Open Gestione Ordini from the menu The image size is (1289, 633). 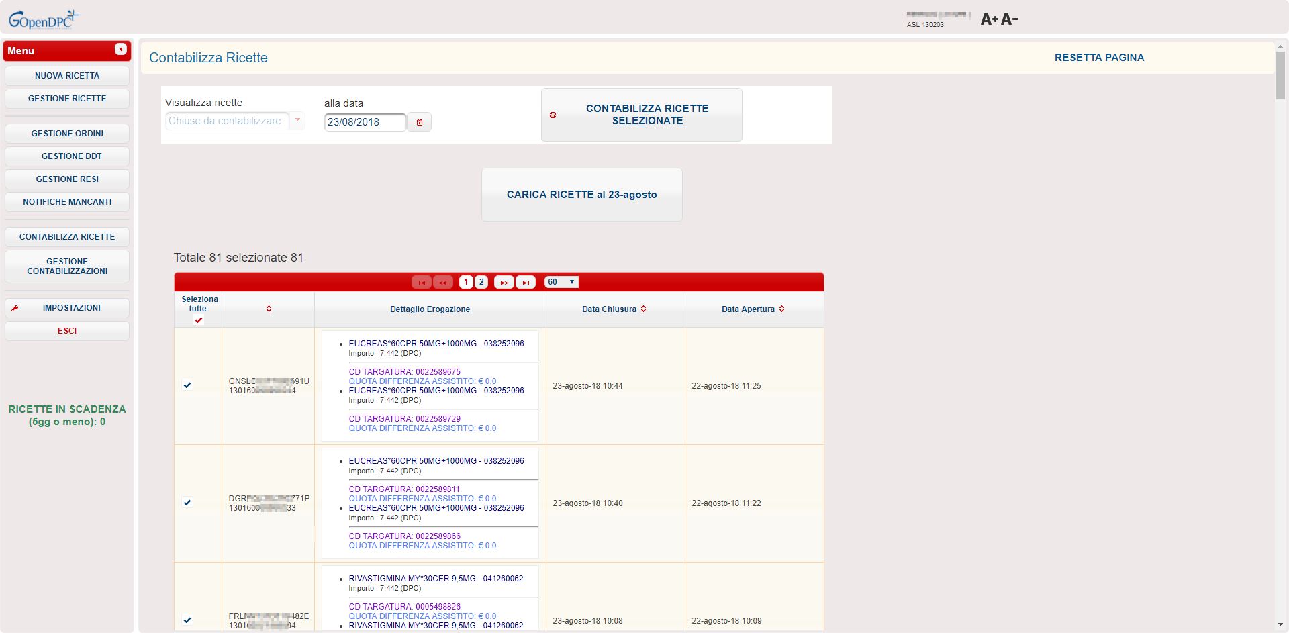click(x=67, y=134)
